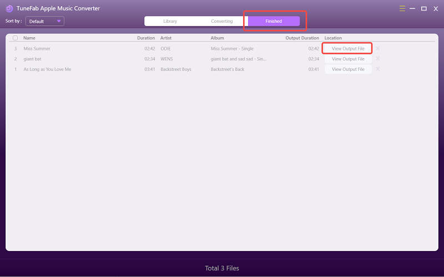Minimize the TuneFab converter window

(x=413, y=8)
